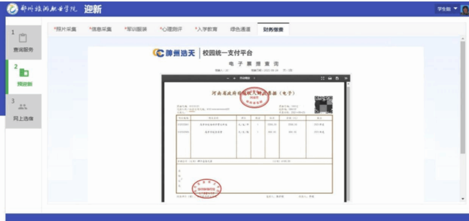This screenshot has height=221, width=469.
Task: Switch to the 照片采集 tab
Action: click(x=65, y=30)
